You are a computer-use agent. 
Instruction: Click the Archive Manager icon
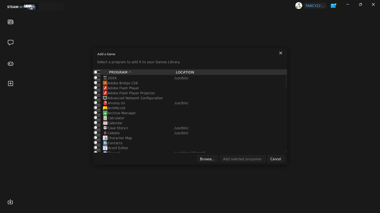tap(105, 113)
